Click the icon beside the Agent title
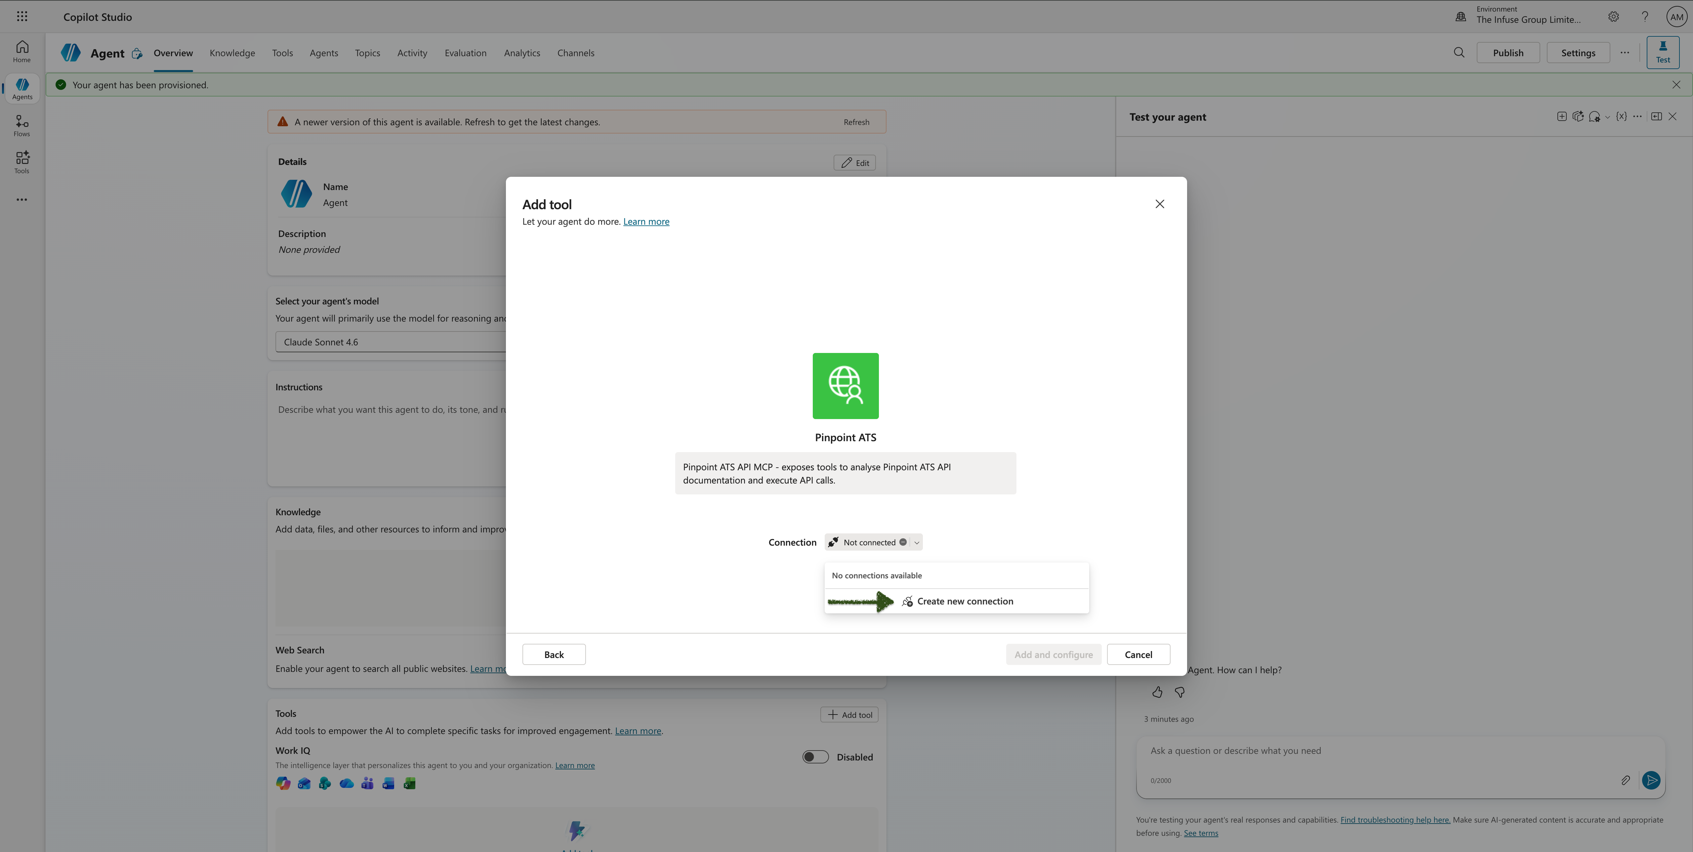Screen dimensions: 1693x852 (x=137, y=54)
